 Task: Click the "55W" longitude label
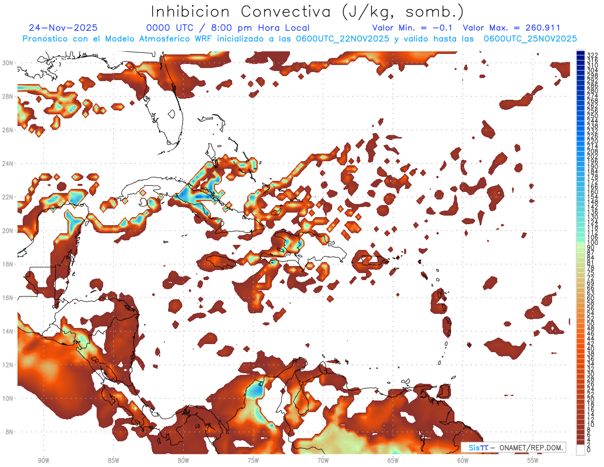click(x=533, y=460)
